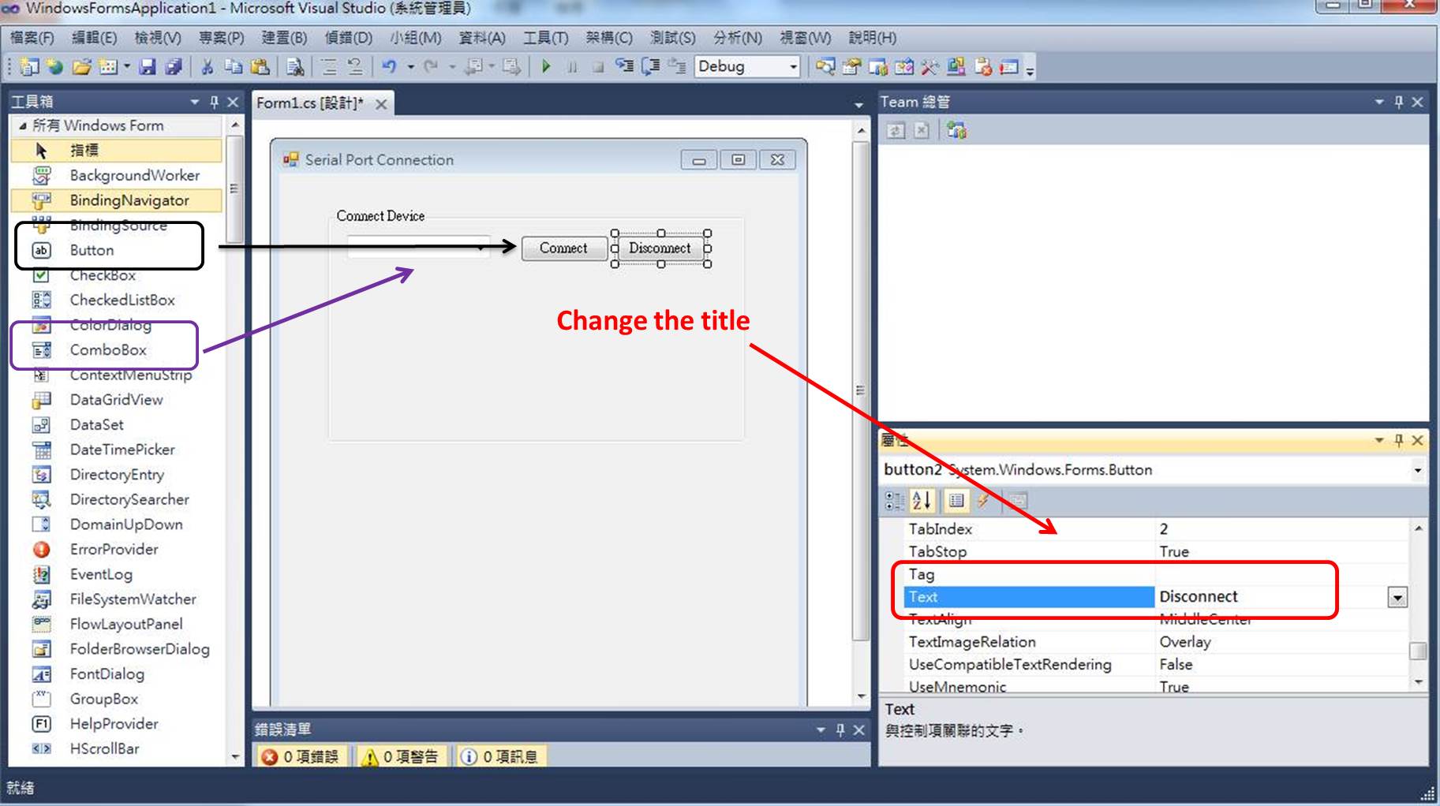Click the Connect button on the form

[563, 248]
